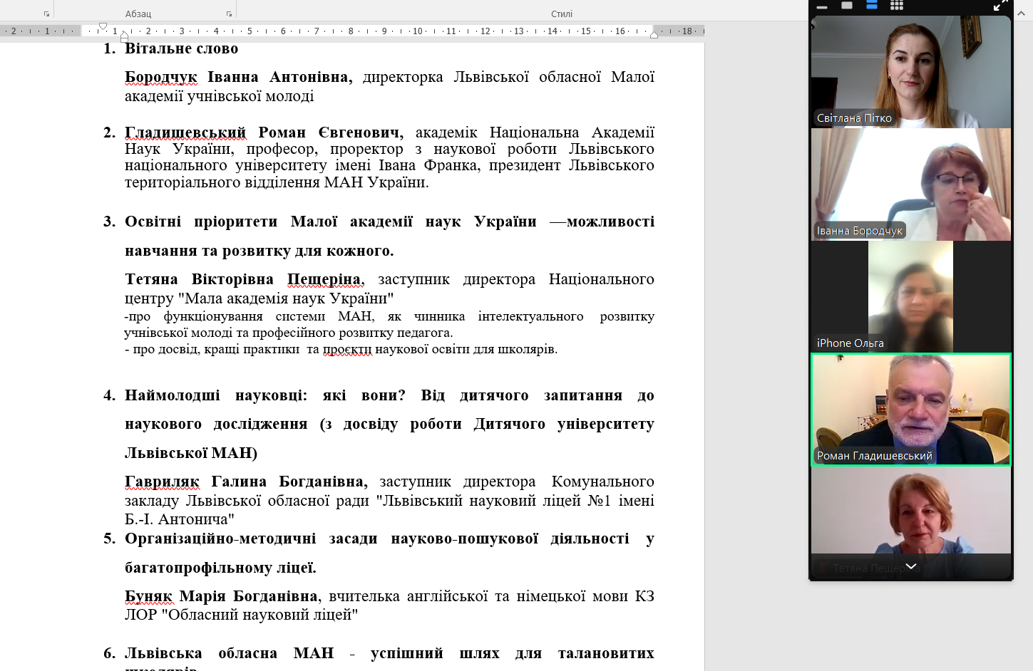Screen dimensions: 1033x671
Task: Click the misspelled word Гавриляк in the document
Action: click(162, 482)
